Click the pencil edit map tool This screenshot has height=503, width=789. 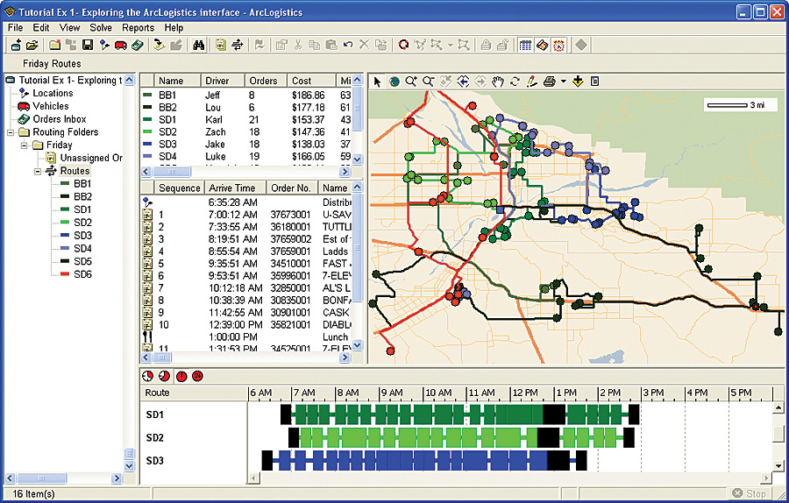tap(531, 81)
